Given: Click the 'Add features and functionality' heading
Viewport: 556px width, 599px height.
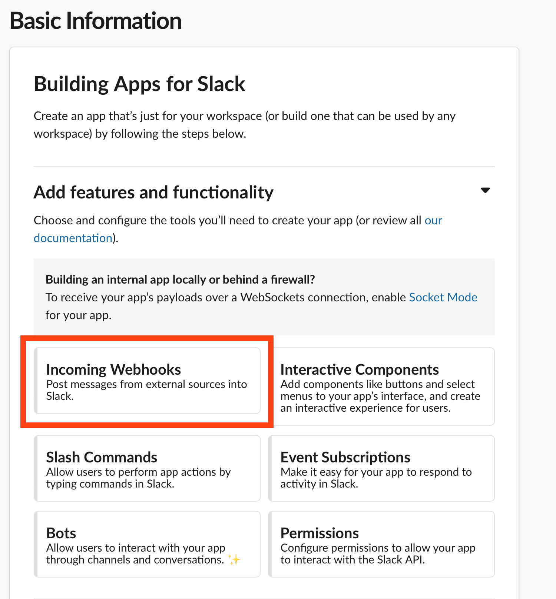Looking at the screenshot, I should [153, 193].
